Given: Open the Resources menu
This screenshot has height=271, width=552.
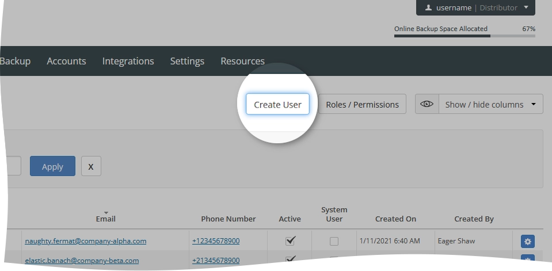Looking at the screenshot, I should pyautogui.click(x=242, y=61).
